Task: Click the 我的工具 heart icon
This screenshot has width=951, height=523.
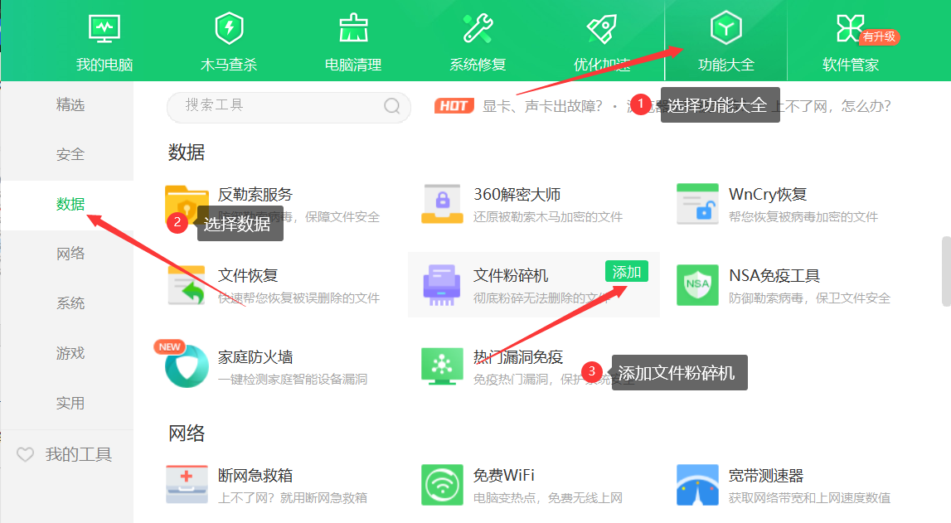Action: [25, 454]
